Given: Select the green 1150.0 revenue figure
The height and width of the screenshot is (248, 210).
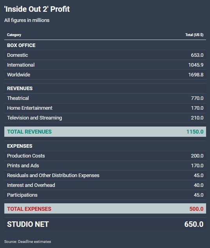Looking at the screenshot, I should (x=195, y=132).
